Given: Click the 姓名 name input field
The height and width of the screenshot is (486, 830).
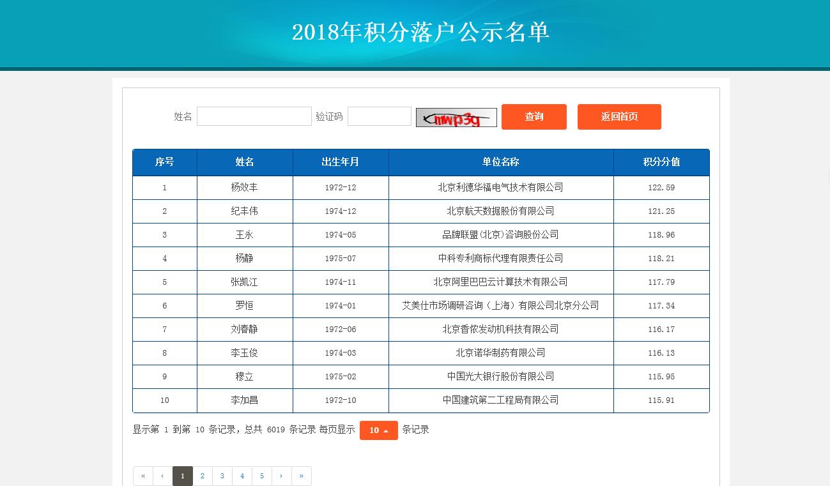Looking at the screenshot, I should [x=254, y=116].
